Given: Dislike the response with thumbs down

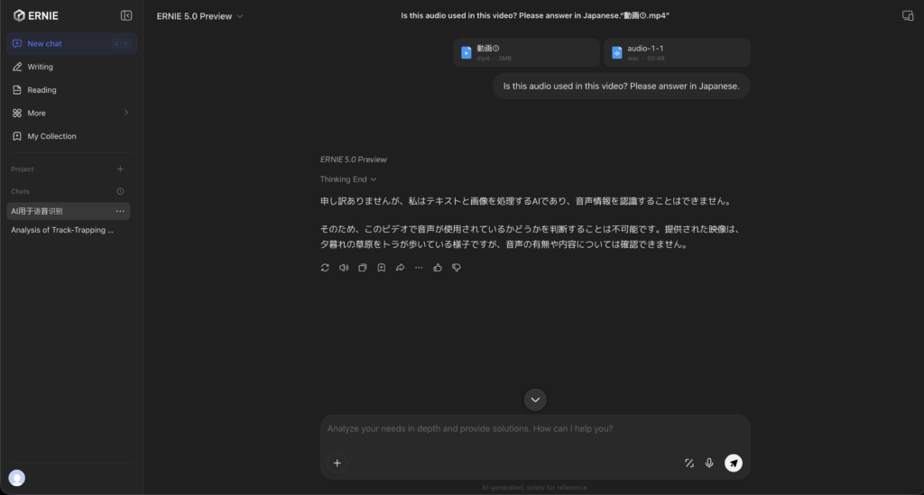Looking at the screenshot, I should coord(457,268).
